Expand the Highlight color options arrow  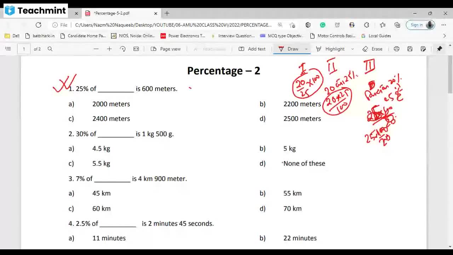pos(352,49)
